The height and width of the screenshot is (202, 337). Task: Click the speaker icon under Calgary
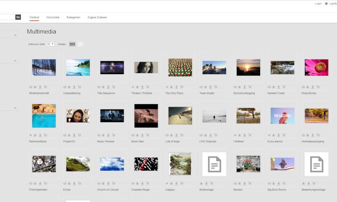pyautogui.click(x=167, y=184)
